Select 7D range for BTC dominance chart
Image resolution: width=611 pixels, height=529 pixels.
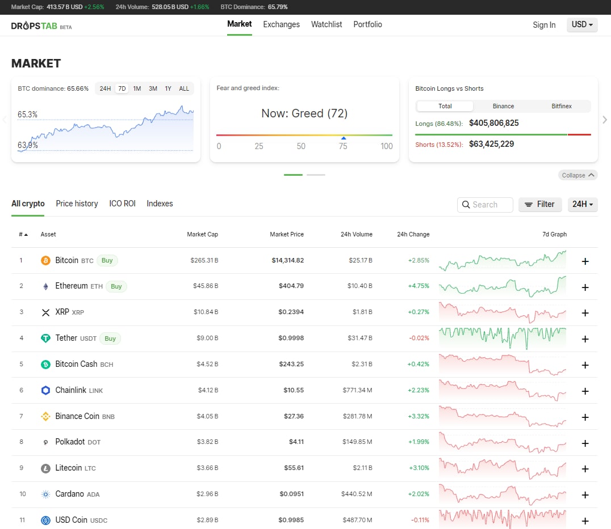[122, 88]
